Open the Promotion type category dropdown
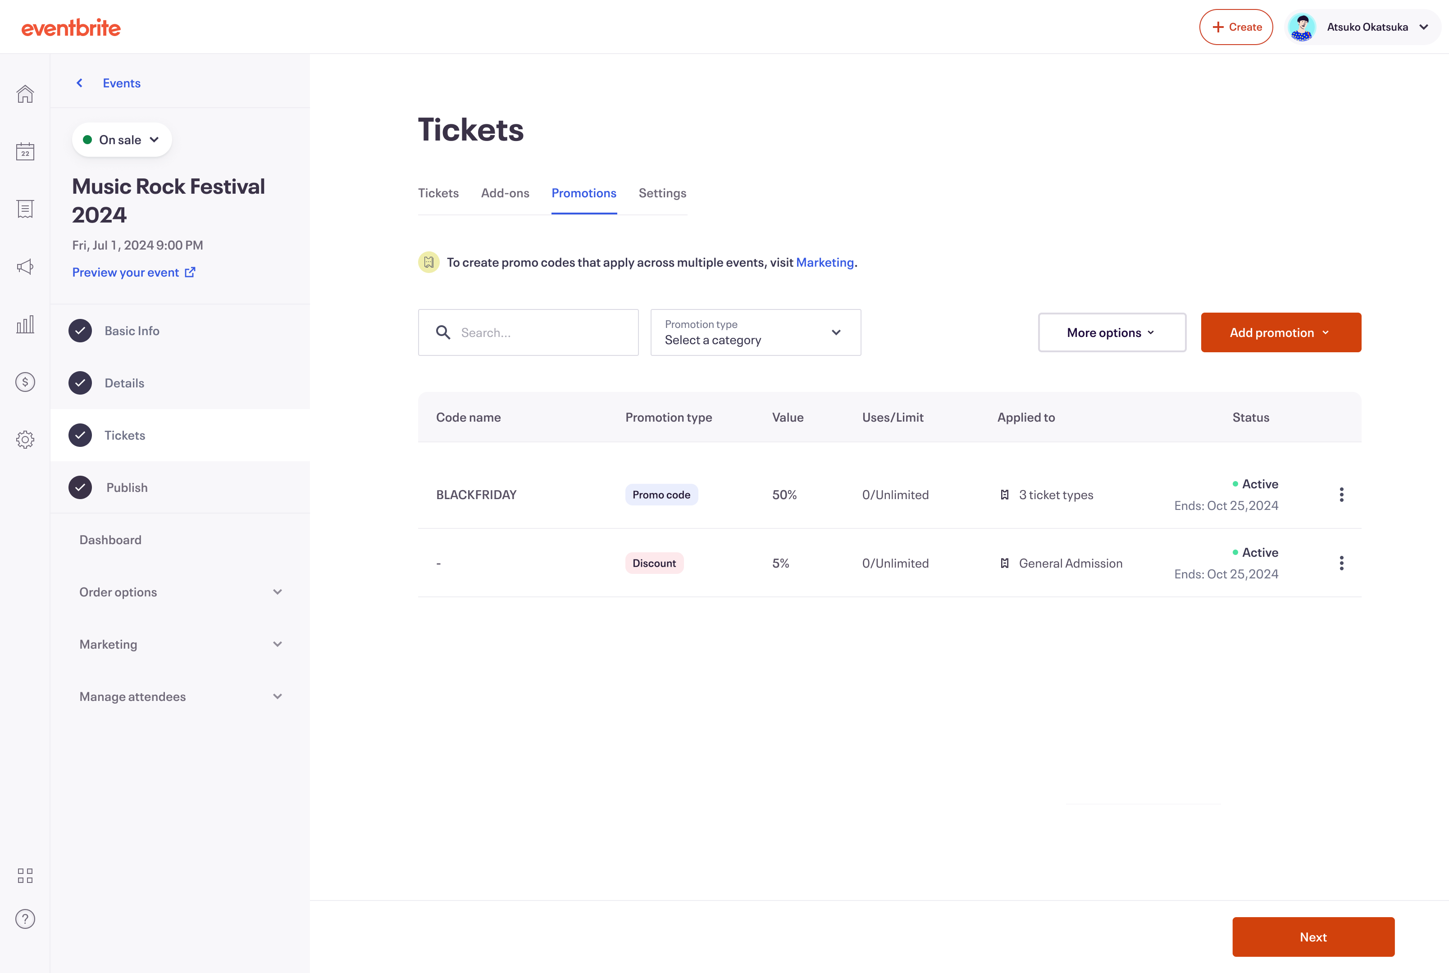The width and height of the screenshot is (1449, 973). click(755, 332)
